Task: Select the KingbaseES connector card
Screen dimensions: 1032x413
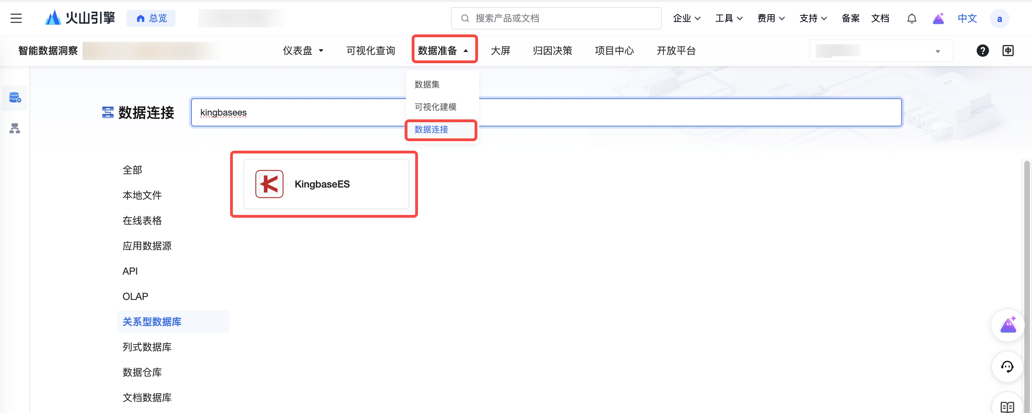Action: coord(326,184)
